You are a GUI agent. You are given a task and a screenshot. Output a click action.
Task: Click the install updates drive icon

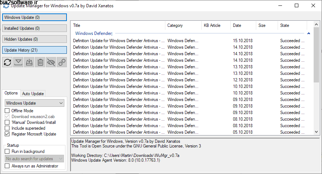(x=29, y=62)
